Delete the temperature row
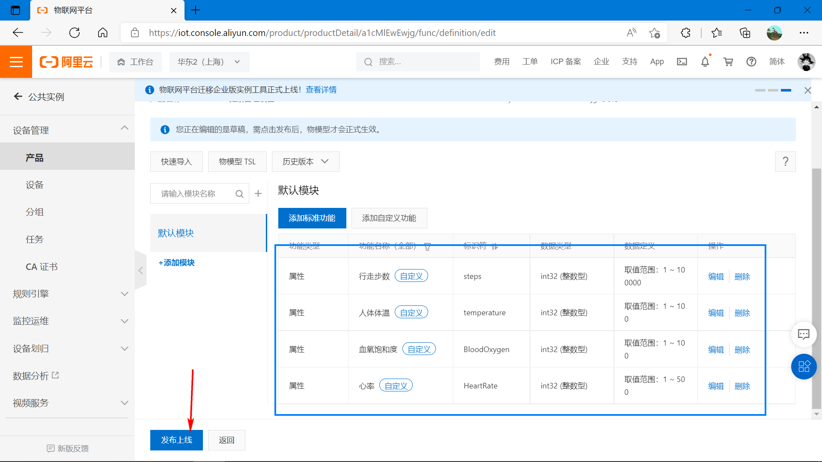This screenshot has width=822, height=462. point(742,313)
